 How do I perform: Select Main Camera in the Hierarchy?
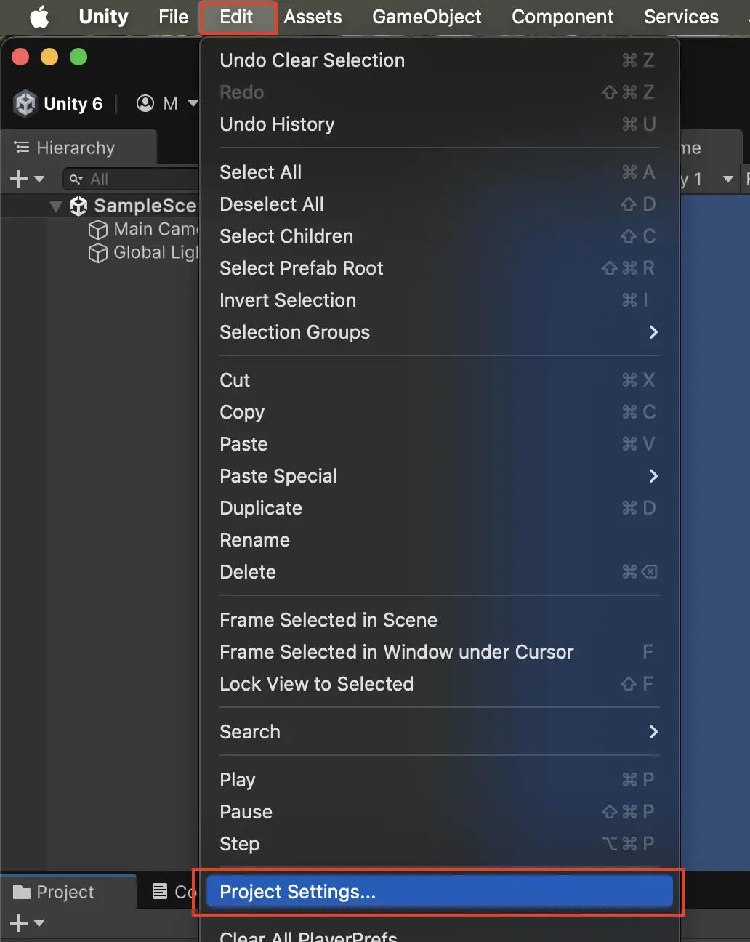(x=142, y=230)
